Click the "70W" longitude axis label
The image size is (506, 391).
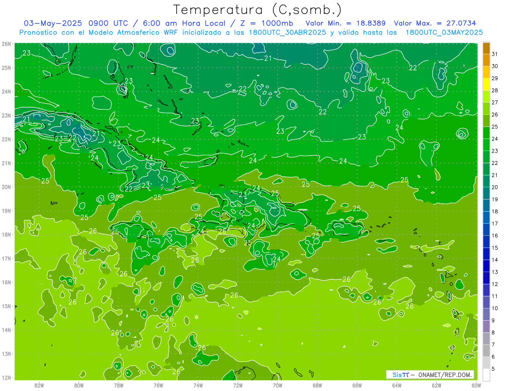[277, 385]
